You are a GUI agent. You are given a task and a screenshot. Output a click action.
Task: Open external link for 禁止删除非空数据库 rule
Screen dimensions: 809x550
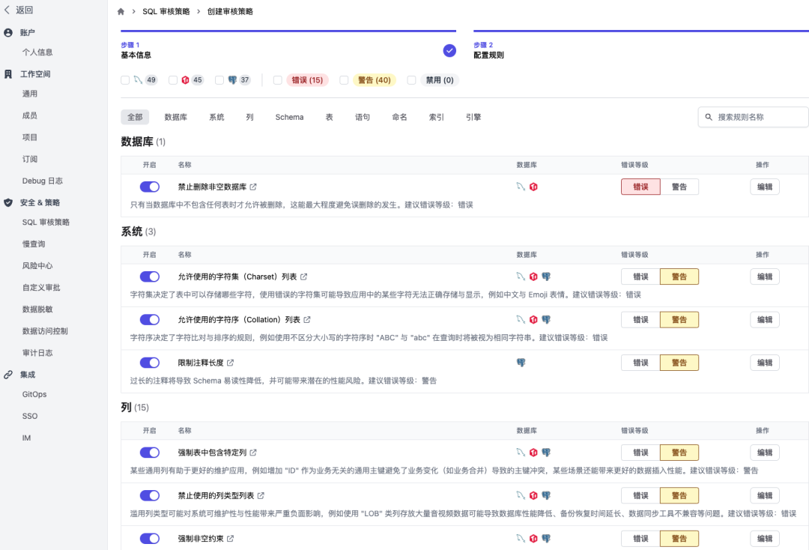pos(253,187)
